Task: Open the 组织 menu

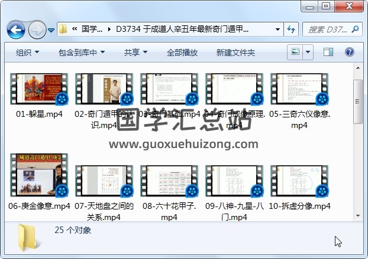Action: [28, 53]
